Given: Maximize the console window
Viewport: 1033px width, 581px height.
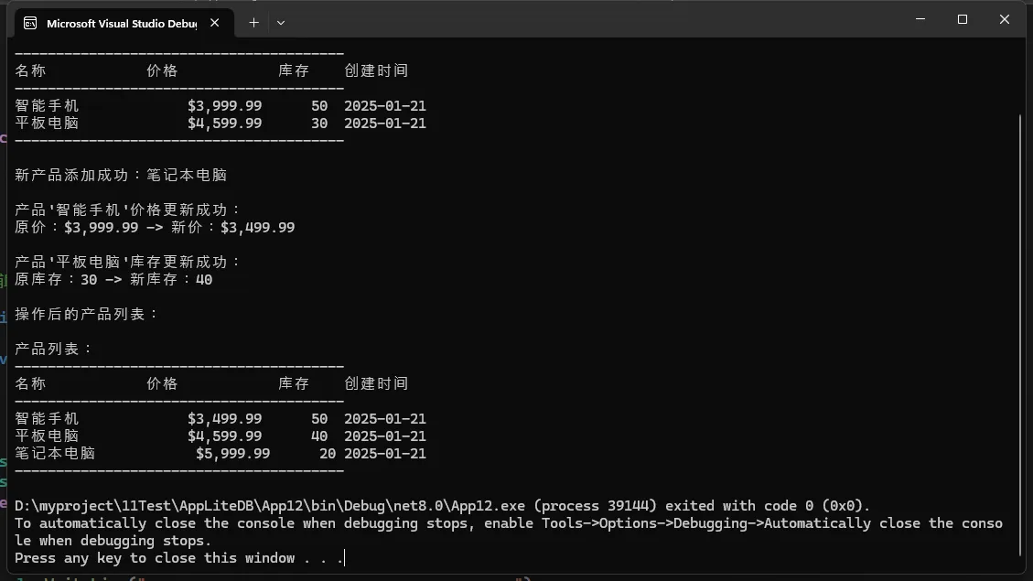Looking at the screenshot, I should point(962,19).
